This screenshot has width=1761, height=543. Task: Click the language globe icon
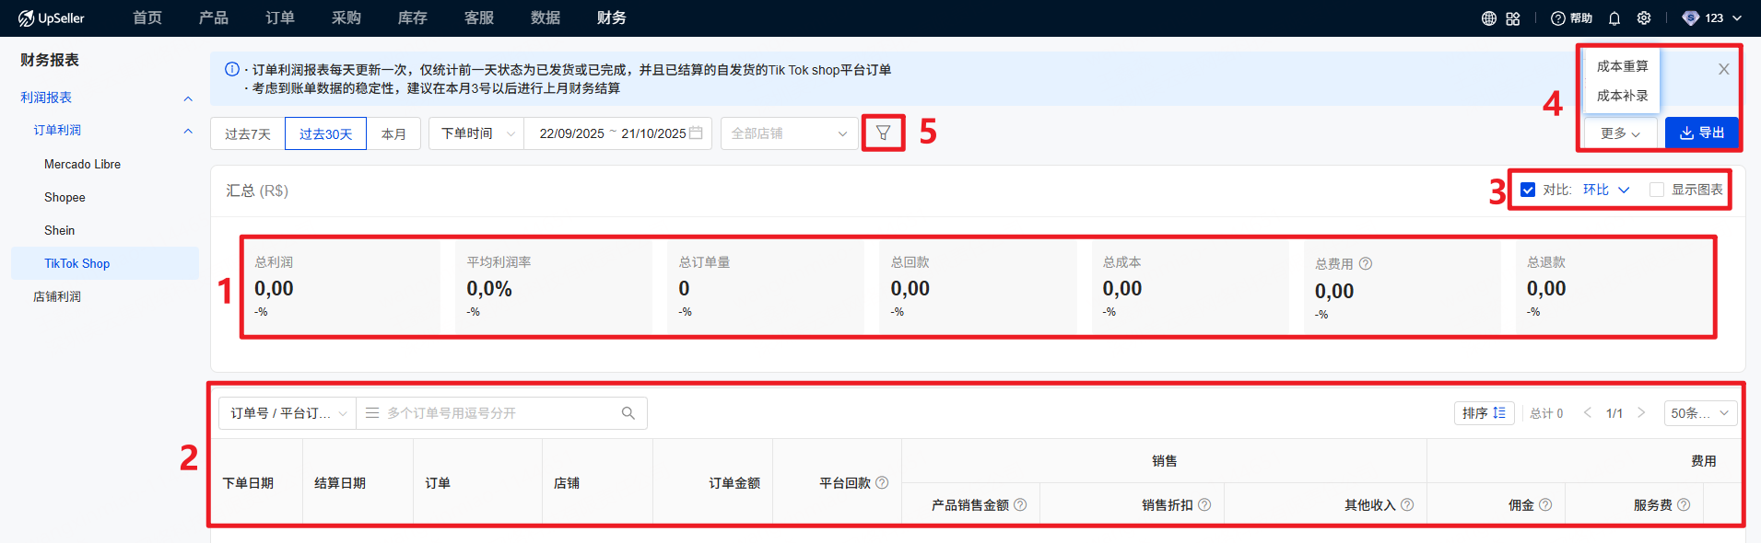coord(1489,18)
